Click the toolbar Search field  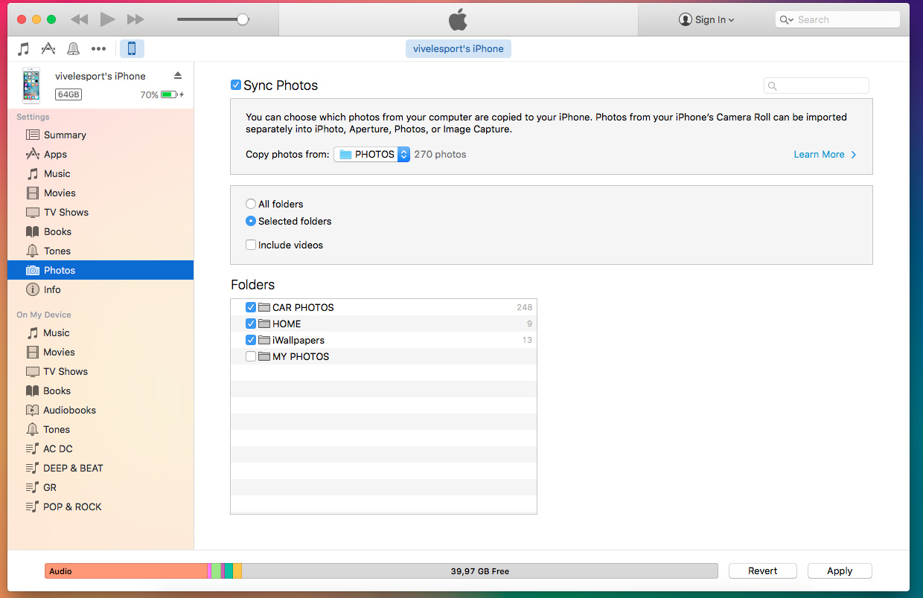click(837, 20)
